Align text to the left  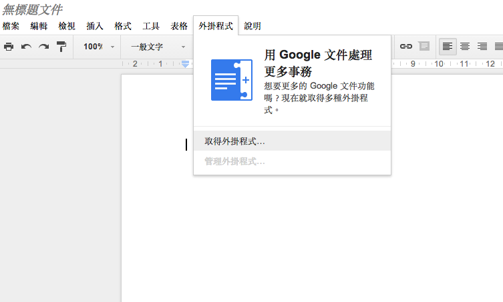pos(448,47)
